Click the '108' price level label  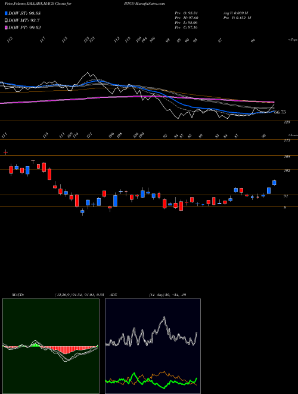[287, 157]
